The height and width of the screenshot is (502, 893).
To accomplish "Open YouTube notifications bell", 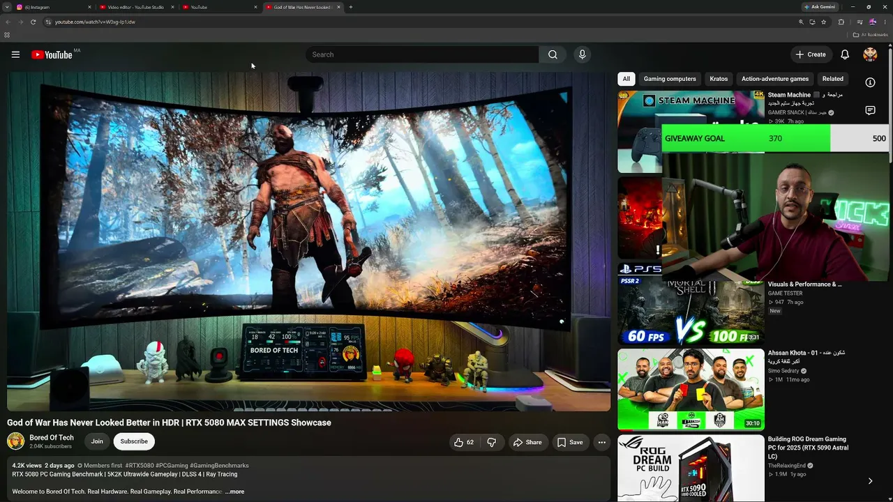I will [845, 54].
